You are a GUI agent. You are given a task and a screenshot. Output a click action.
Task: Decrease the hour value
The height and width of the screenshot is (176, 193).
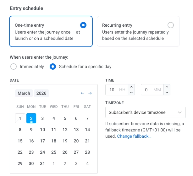click(132, 92)
